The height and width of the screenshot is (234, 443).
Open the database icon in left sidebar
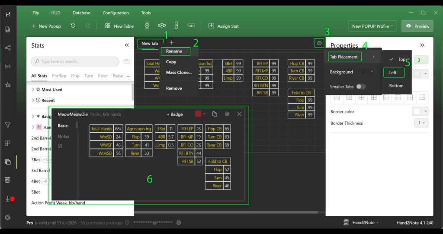(7, 180)
